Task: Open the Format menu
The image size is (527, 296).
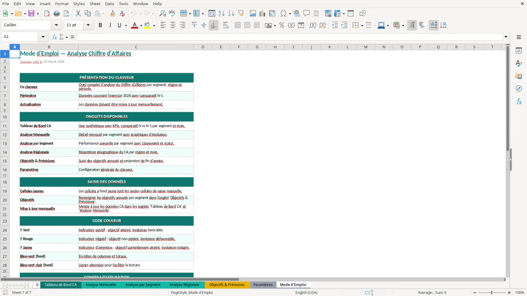Action: tap(61, 4)
